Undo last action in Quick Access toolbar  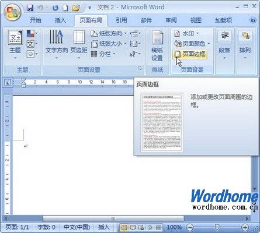pos(40,8)
